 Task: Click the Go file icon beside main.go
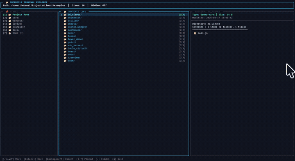click(195, 33)
